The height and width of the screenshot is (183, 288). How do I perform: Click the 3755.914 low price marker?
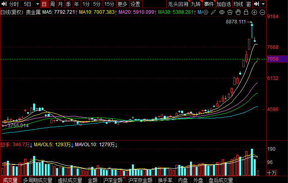pos(18,126)
